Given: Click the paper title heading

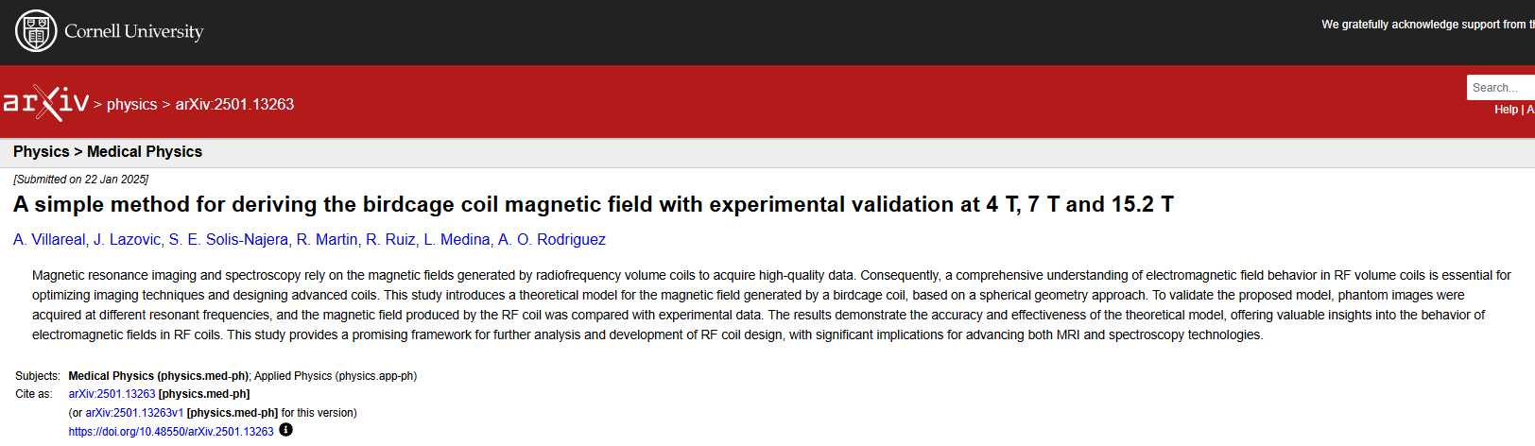Looking at the screenshot, I should click(594, 204).
